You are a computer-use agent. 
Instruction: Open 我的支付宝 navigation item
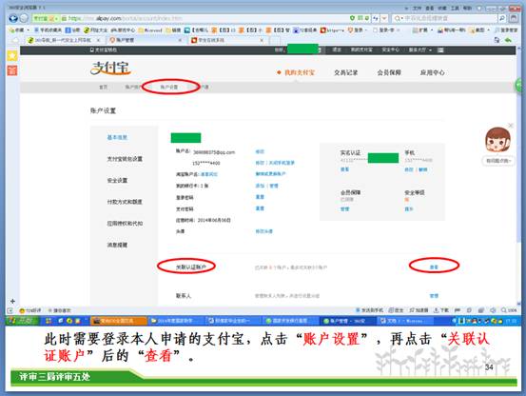pos(300,72)
